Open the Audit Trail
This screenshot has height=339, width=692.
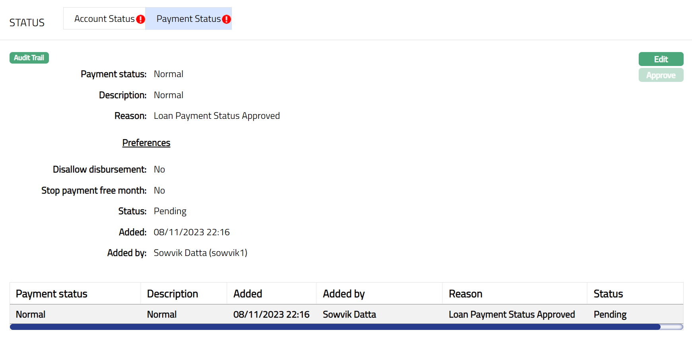point(29,58)
